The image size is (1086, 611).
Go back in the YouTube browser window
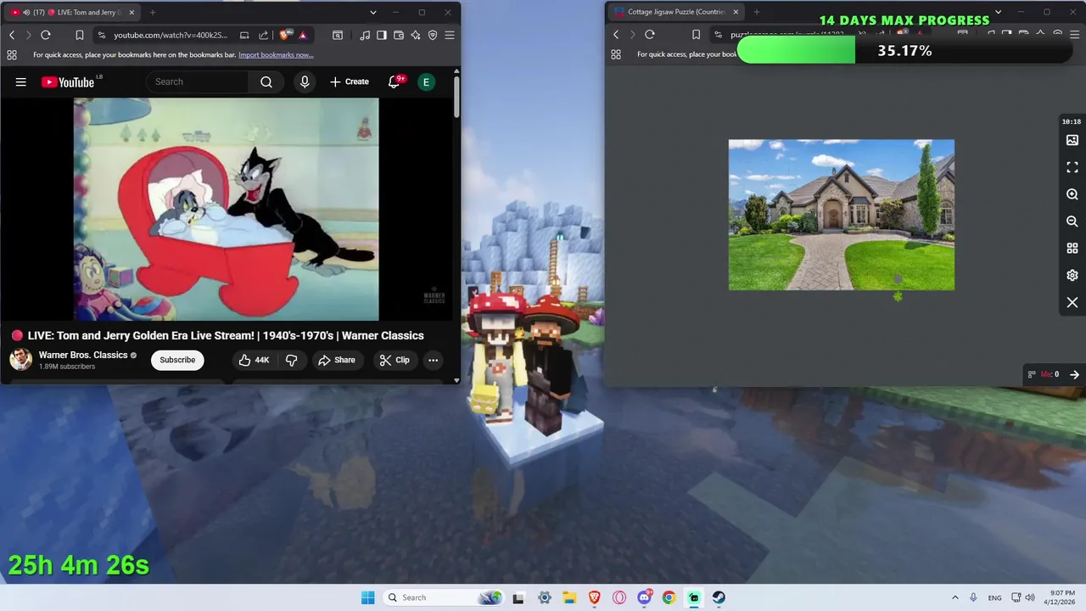click(11, 35)
